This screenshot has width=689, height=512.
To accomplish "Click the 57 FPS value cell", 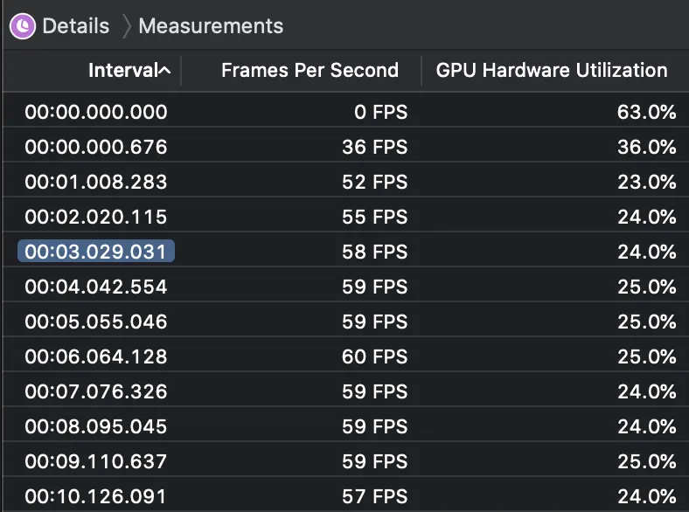I will click(x=374, y=496).
